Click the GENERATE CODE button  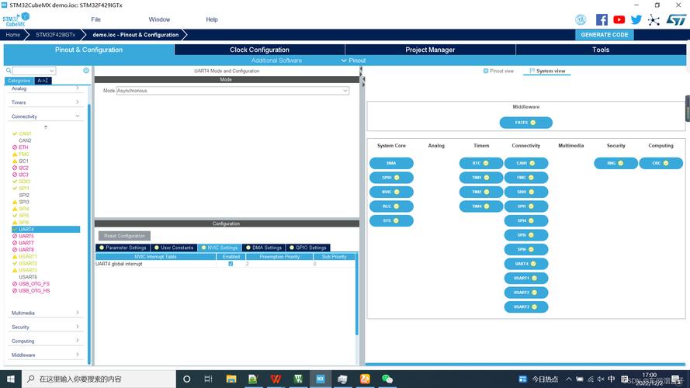[605, 35]
